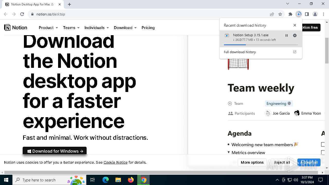Close the Notion Desktop App tab
The width and height of the screenshot is (329, 185).
(x=60, y=4)
